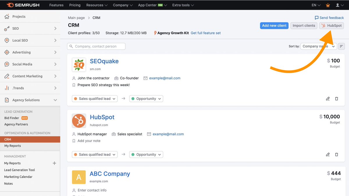
Task: Open SEOquake Opportunity status dropdown
Action: tap(146, 99)
